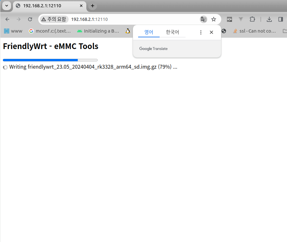Image resolution: width=287 pixels, height=242 pixels.
Task: Open the globe bookmark icon
Action: [224, 31]
